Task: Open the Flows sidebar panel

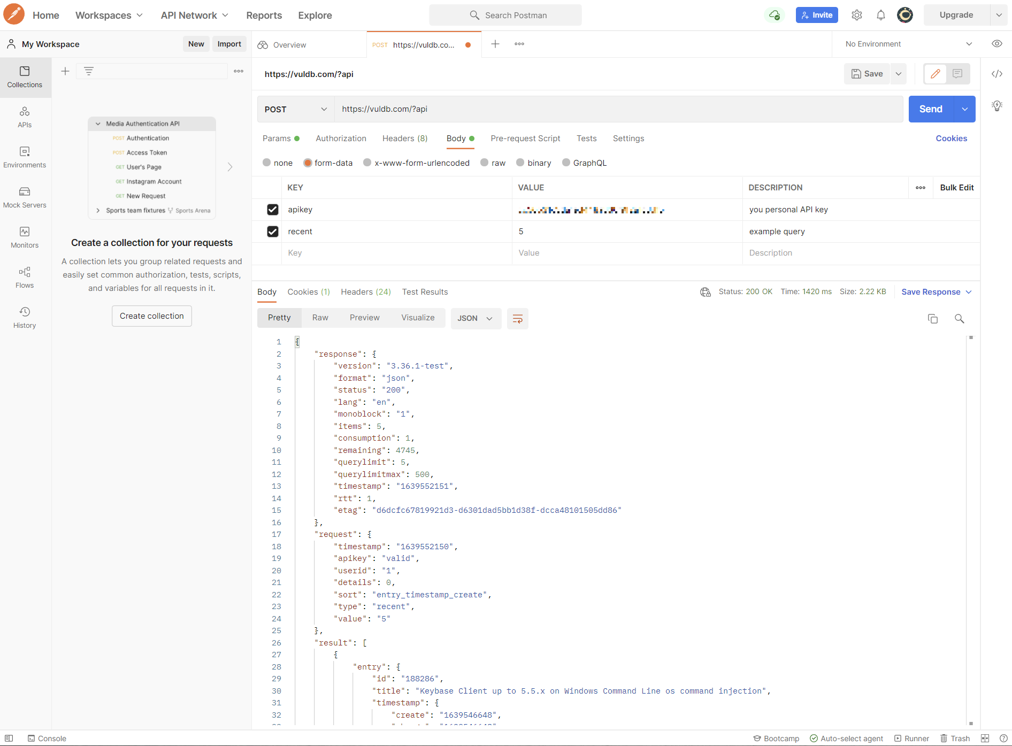Action: coord(25,277)
